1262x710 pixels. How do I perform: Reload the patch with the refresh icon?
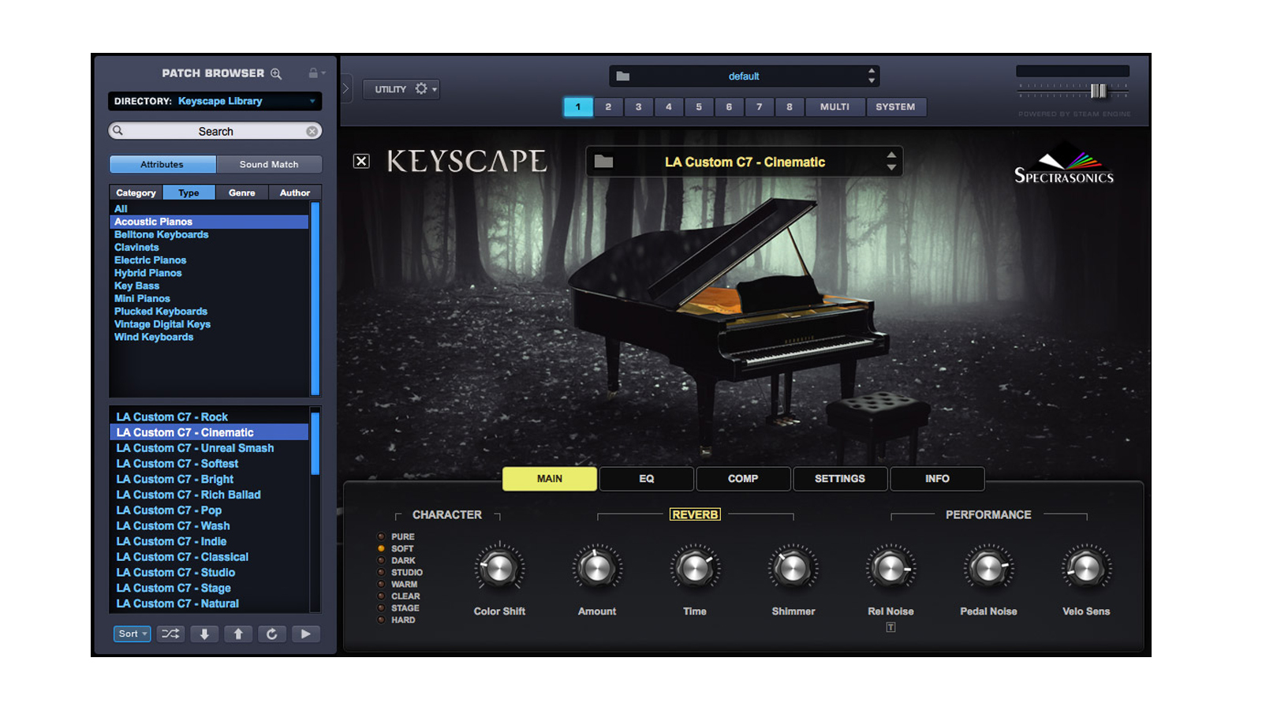coord(272,633)
